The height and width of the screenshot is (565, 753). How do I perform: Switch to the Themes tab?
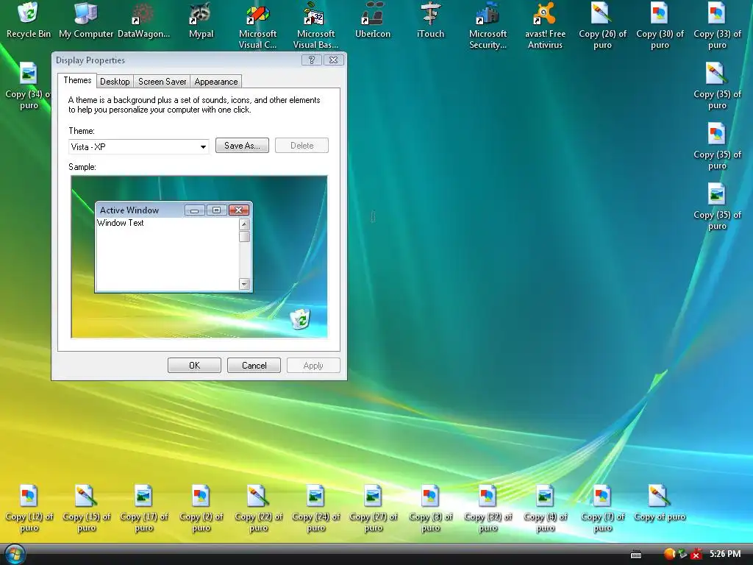coord(77,80)
